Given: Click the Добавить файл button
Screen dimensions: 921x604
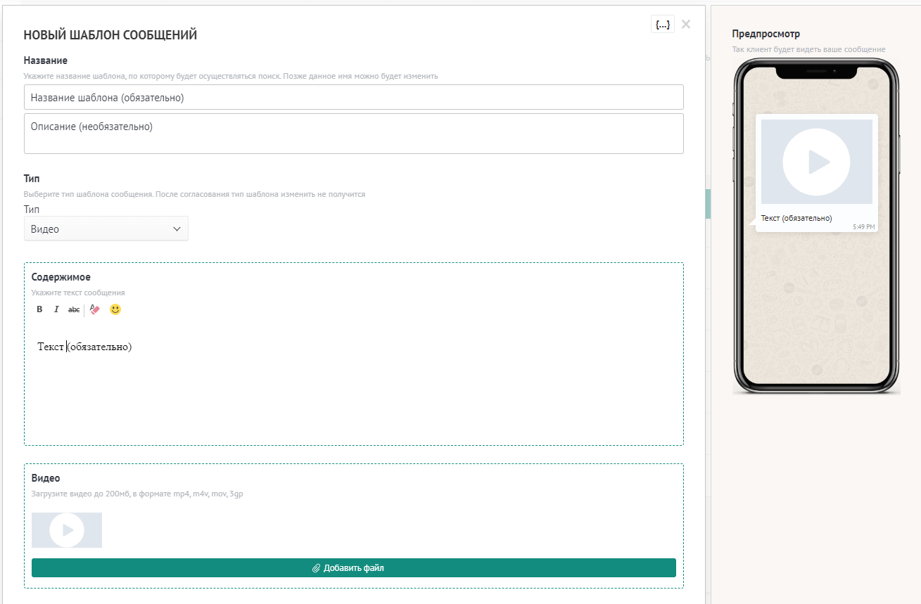Looking at the screenshot, I should tap(354, 568).
